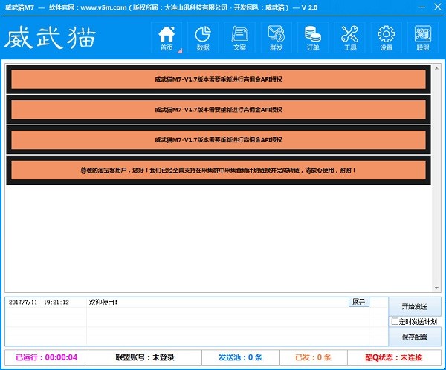
Task: Open the first API授权 notice banner
Action: (x=219, y=79)
